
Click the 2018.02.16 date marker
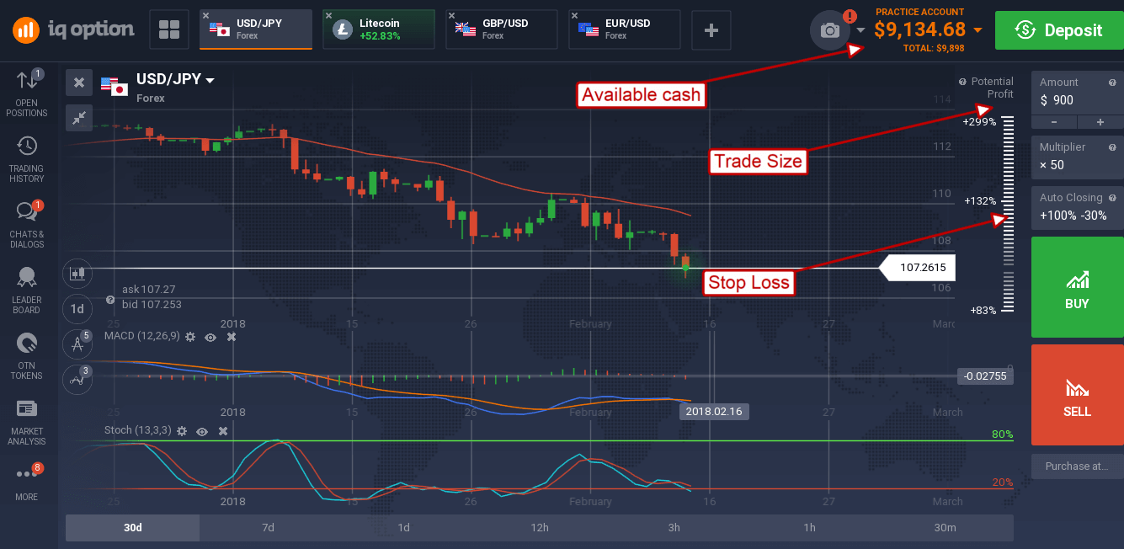[x=714, y=411]
